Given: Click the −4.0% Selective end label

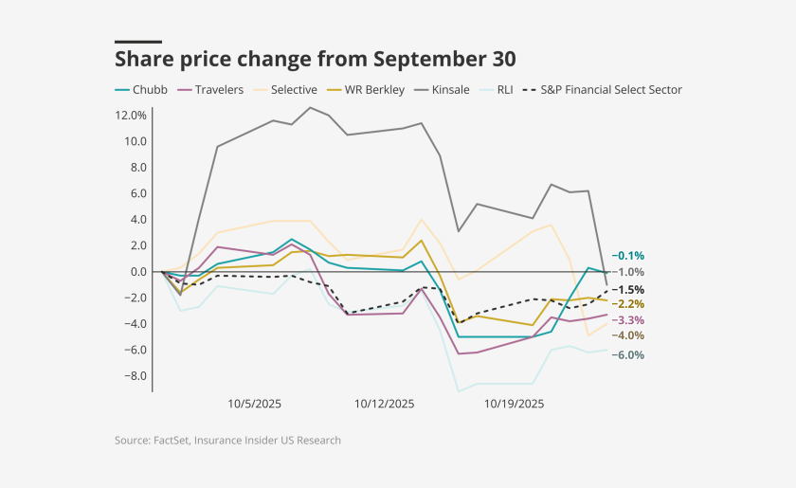Looking at the screenshot, I should [628, 335].
